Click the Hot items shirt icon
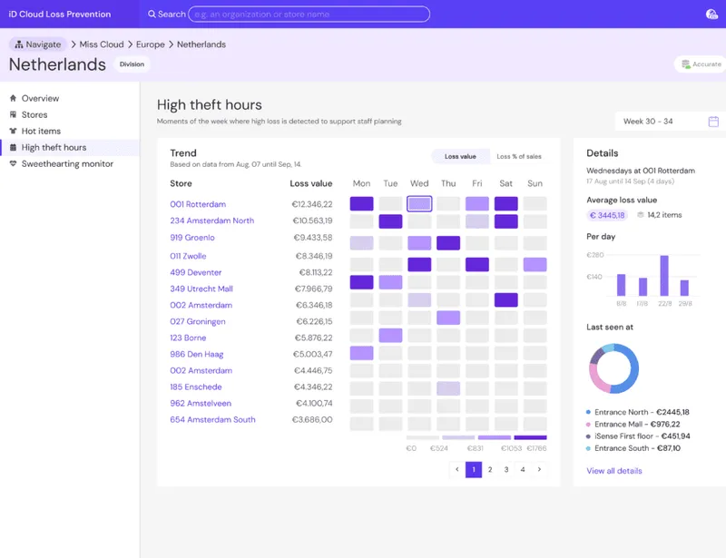 pyautogui.click(x=13, y=131)
